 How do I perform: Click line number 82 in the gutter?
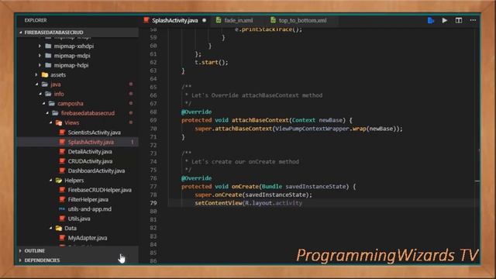point(153,228)
